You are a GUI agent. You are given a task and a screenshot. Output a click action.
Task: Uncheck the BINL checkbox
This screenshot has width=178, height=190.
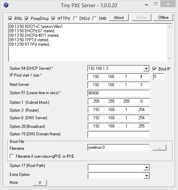tap(10, 19)
